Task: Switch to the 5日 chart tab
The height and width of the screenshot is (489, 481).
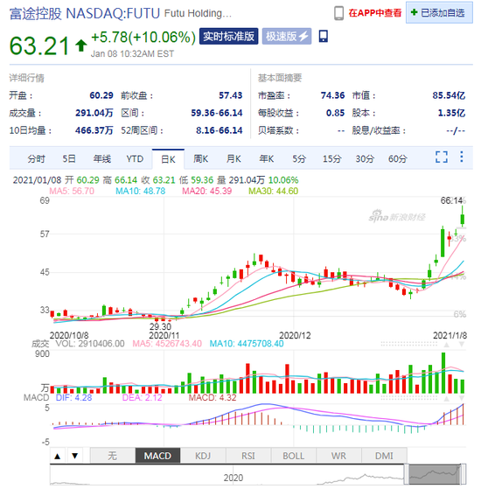Action: pos(69,158)
